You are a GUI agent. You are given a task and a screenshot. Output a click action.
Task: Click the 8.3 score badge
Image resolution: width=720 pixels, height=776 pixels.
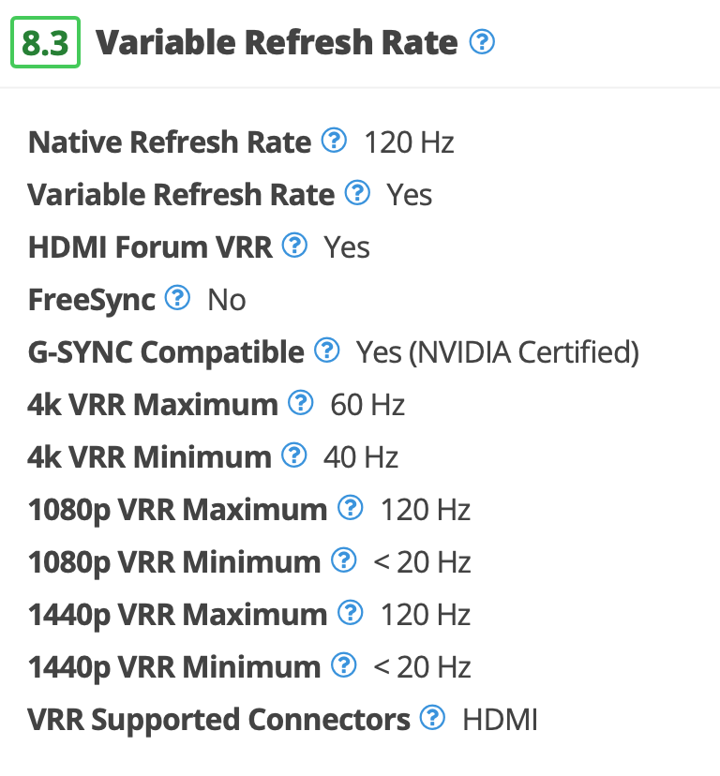pyautogui.click(x=45, y=42)
